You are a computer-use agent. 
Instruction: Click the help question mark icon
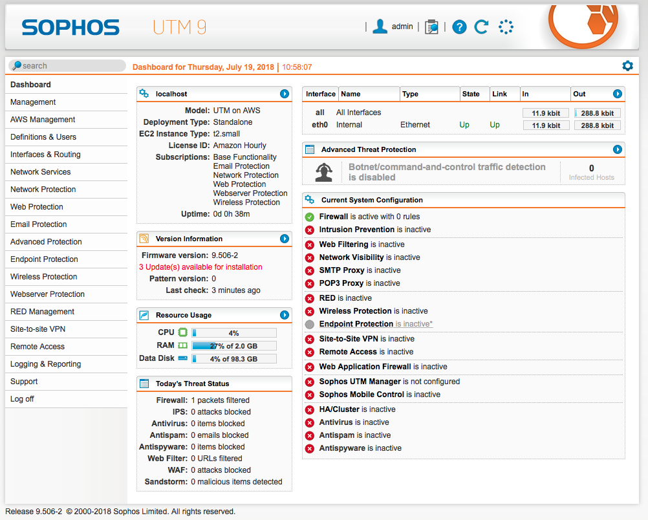click(x=459, y=27)
